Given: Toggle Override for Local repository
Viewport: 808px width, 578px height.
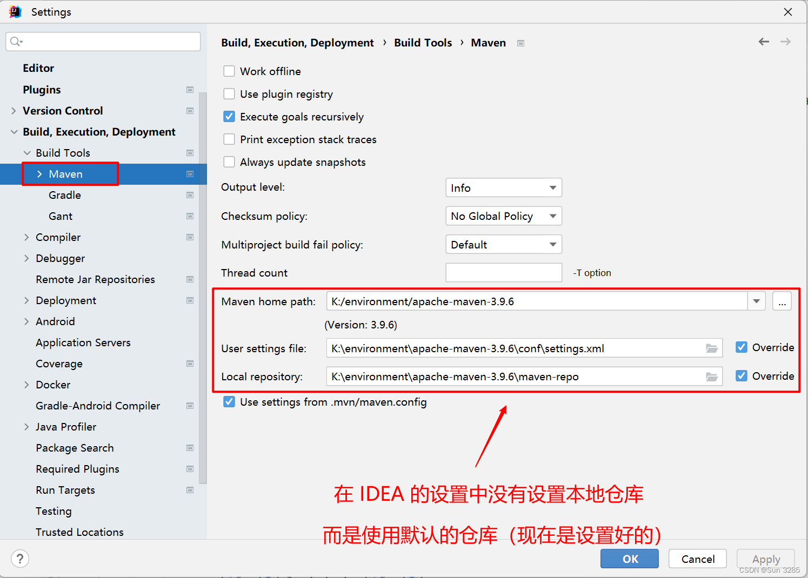Looking at the screenshot, I should (742, 376).
